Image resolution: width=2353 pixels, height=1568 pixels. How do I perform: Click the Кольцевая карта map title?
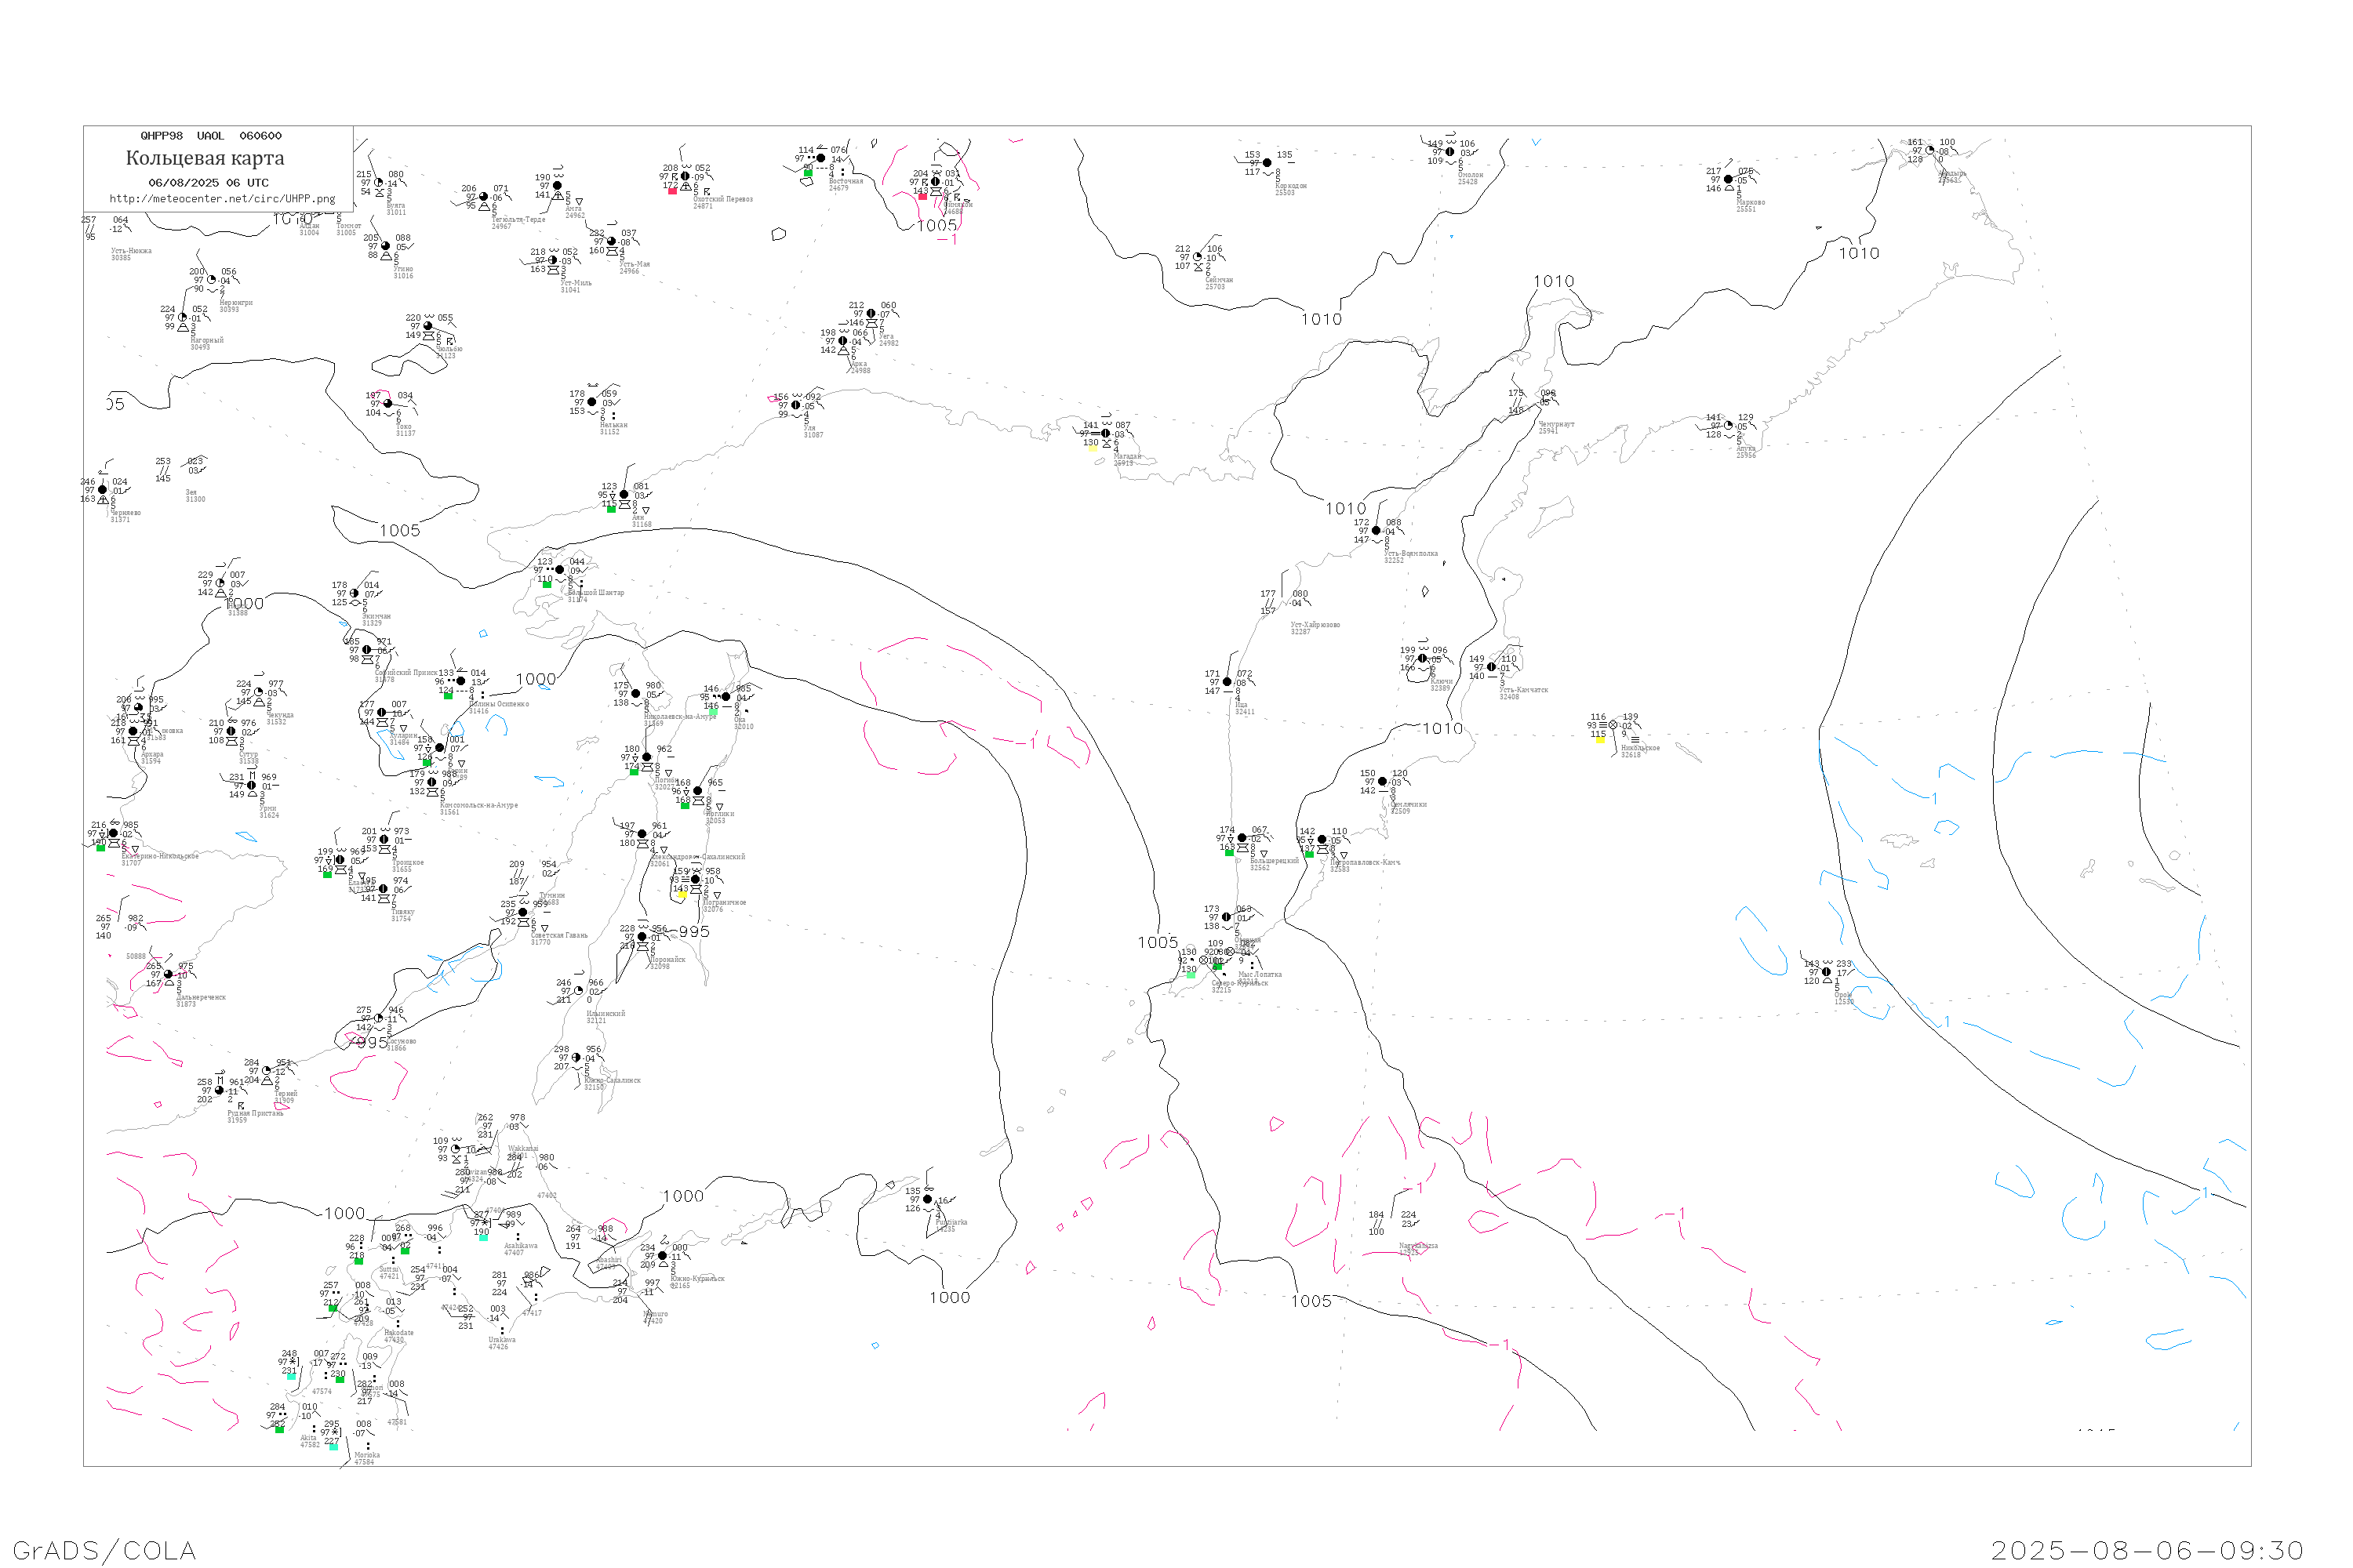pos(205,158)
